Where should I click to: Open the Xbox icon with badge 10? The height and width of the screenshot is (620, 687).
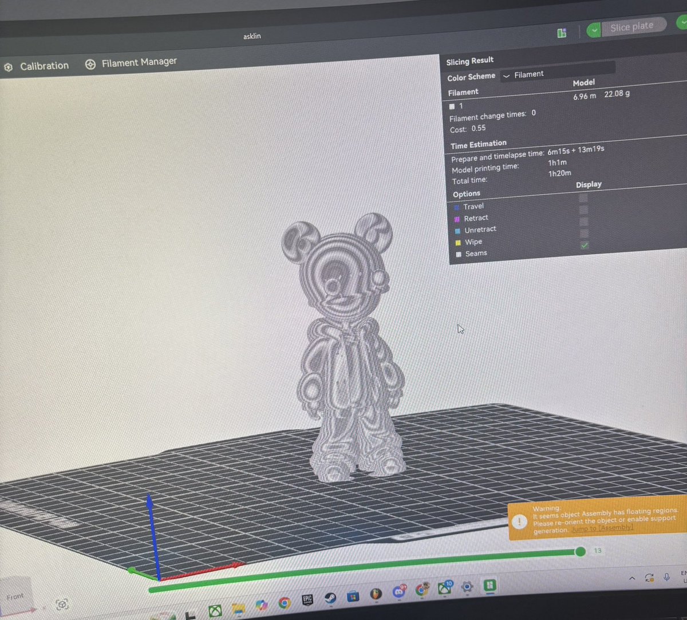pos(445,587)
